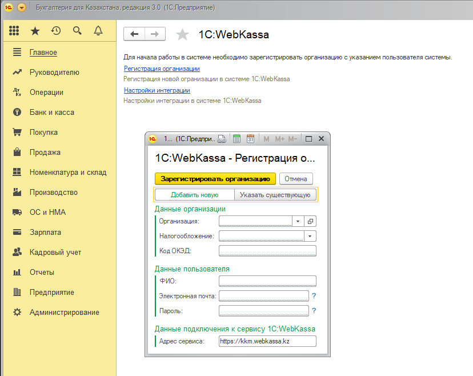The height and width of the screenshot is (376, 473).
Task: Open Покупка section
Action: (43, 132)
